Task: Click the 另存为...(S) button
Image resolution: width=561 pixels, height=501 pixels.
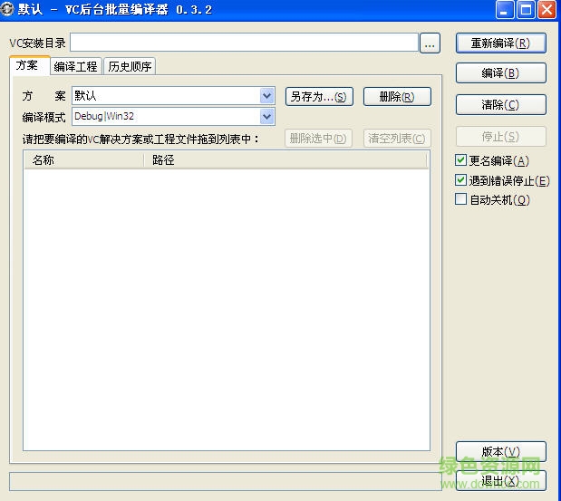Action: click(x=319, y=97)
